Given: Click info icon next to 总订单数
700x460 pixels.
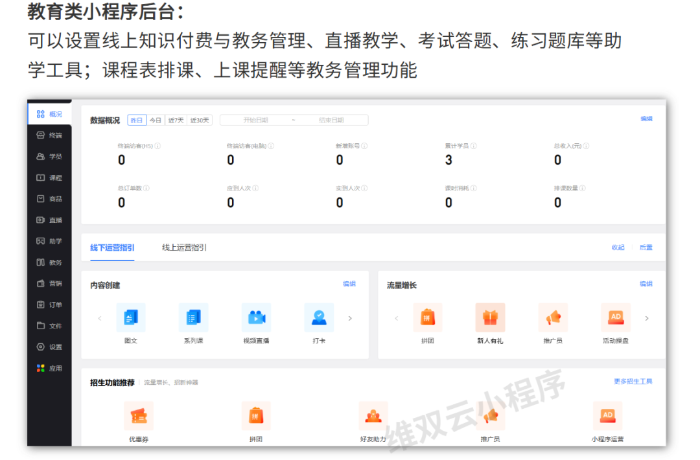Looking at the screenshot, I should 146,189.
